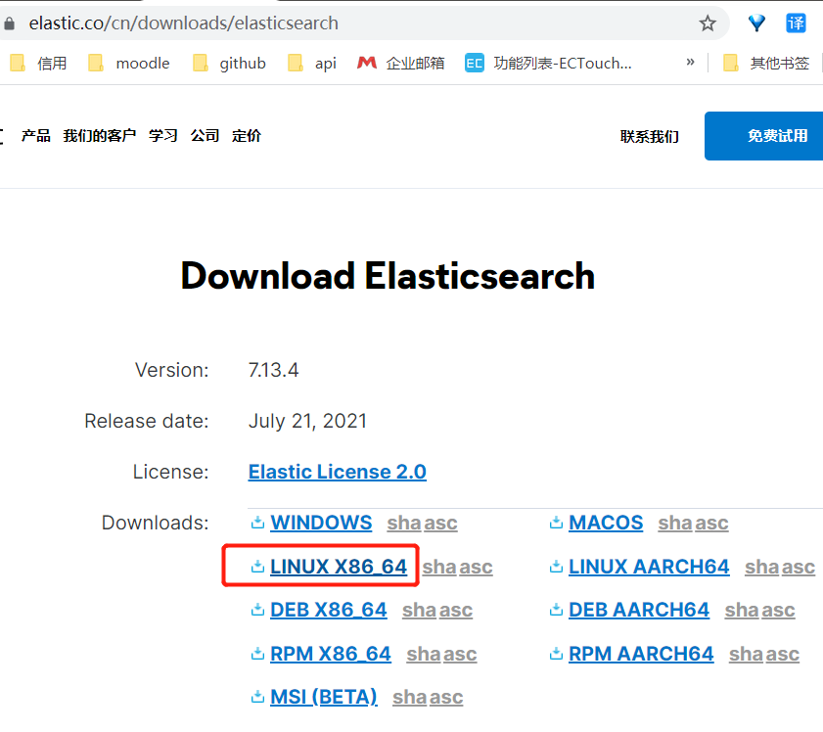Viewport: 823px width, 732px height.
Task: Open the asc link for MACOS
Action: [711, 524]
